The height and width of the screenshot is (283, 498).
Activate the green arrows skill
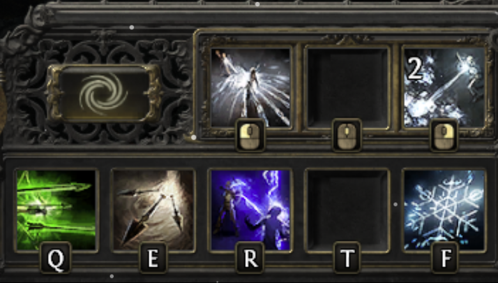point(56,210)
